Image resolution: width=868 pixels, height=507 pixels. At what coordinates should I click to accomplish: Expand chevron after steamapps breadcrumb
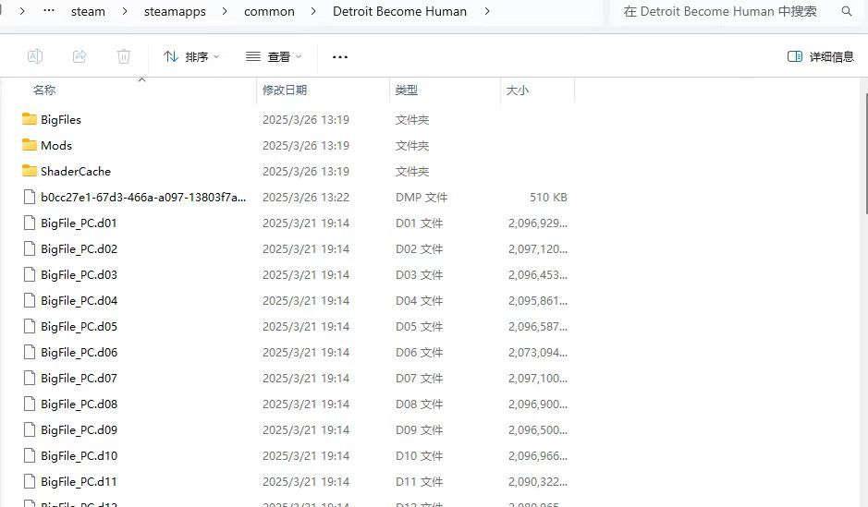[x=225, y=12]
